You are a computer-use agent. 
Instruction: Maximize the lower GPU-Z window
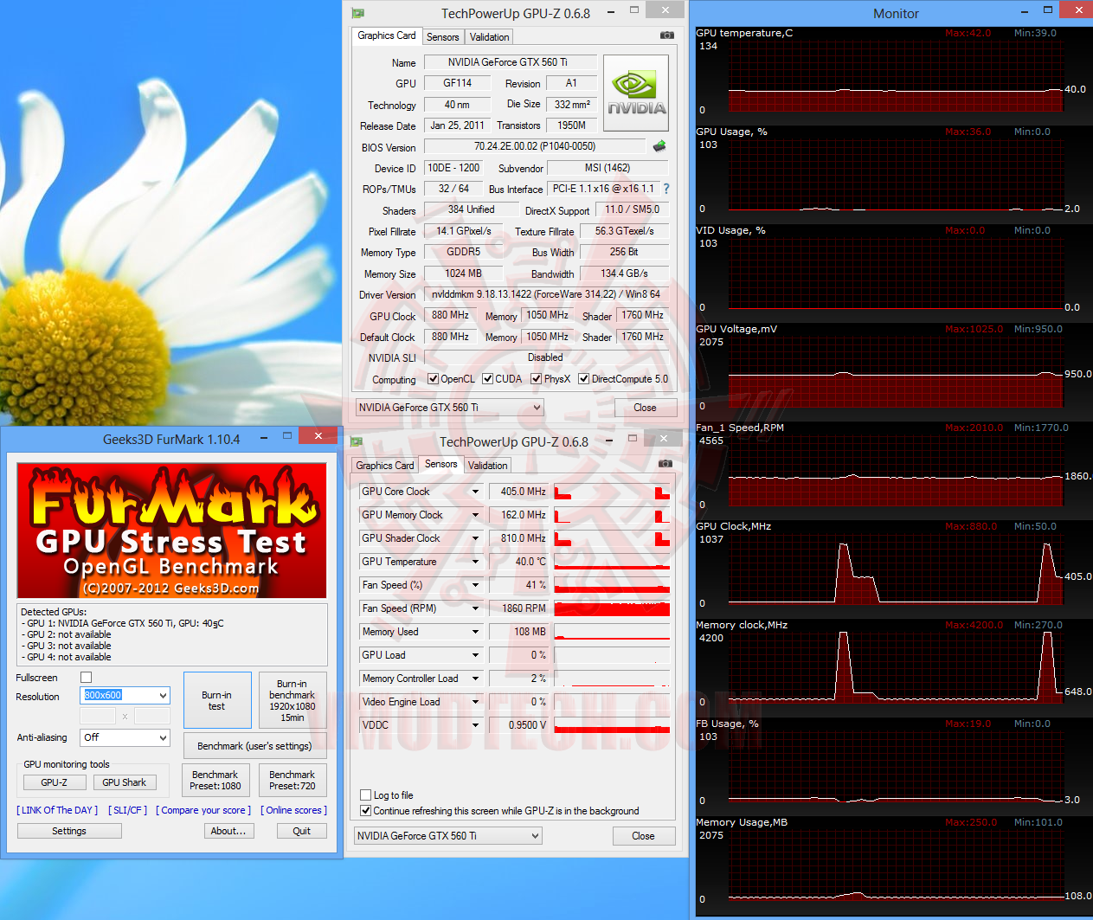[633, 439]
